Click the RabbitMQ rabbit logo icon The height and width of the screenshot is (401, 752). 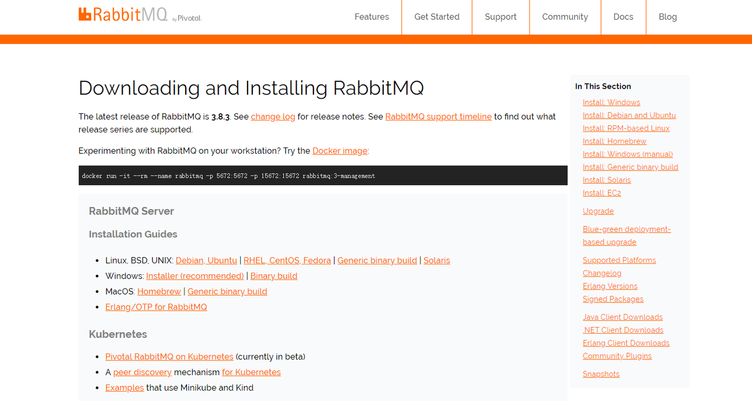84,14
